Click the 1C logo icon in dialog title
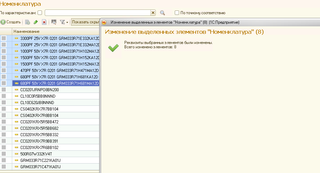 click(104, 22)
